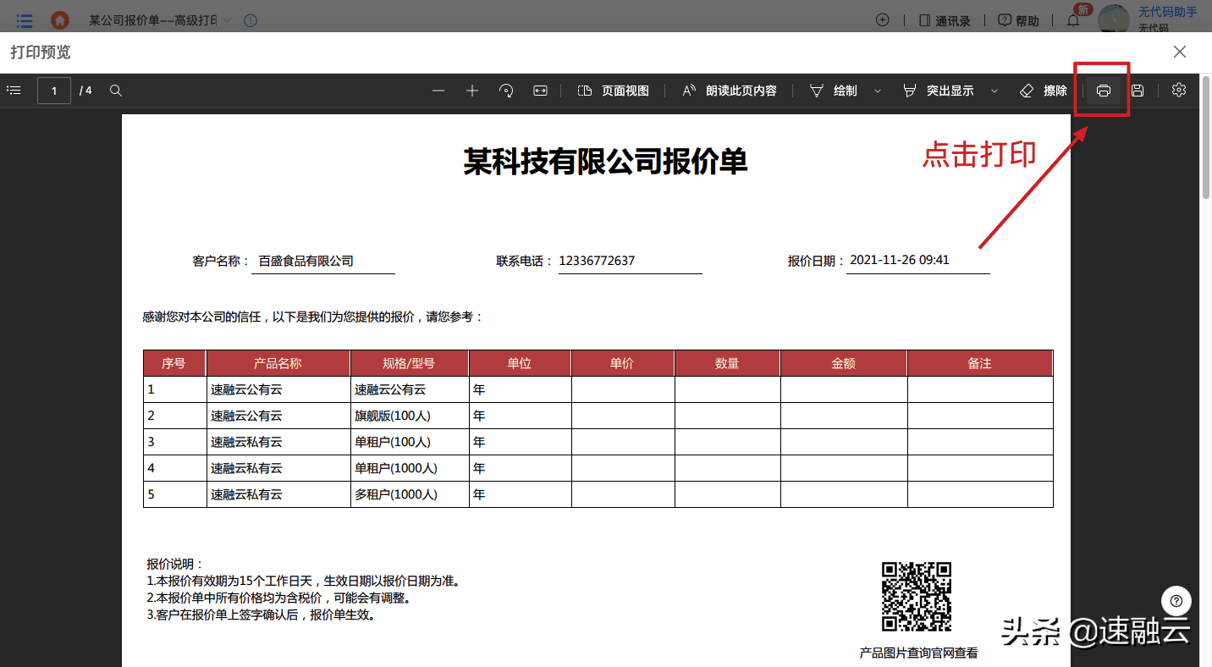Click the 单价 column header
Viewport: 1212px width, 667px height.
622,363
